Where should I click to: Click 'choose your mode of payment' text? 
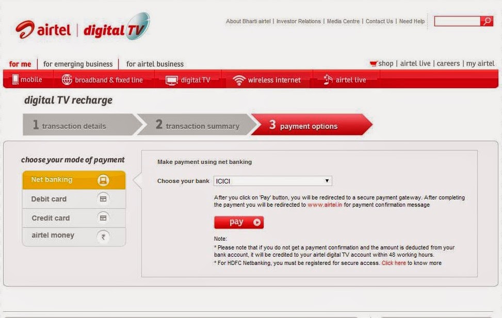(x=73, y=160)
